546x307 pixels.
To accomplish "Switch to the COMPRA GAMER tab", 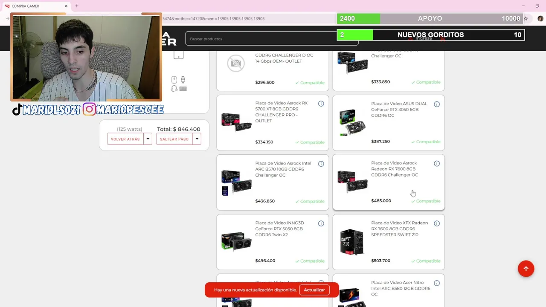I will pos(36,6).
